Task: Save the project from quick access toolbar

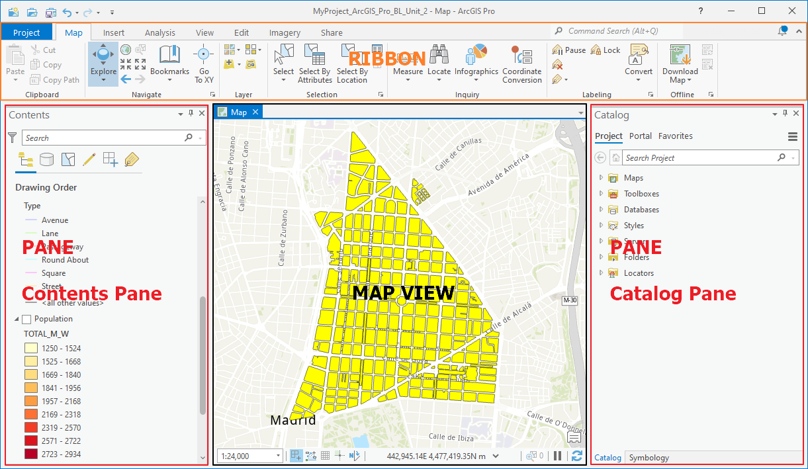Action: 50,12
